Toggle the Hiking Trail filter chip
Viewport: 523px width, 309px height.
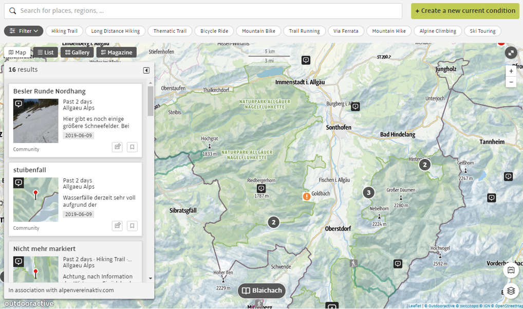click(64, 31)
